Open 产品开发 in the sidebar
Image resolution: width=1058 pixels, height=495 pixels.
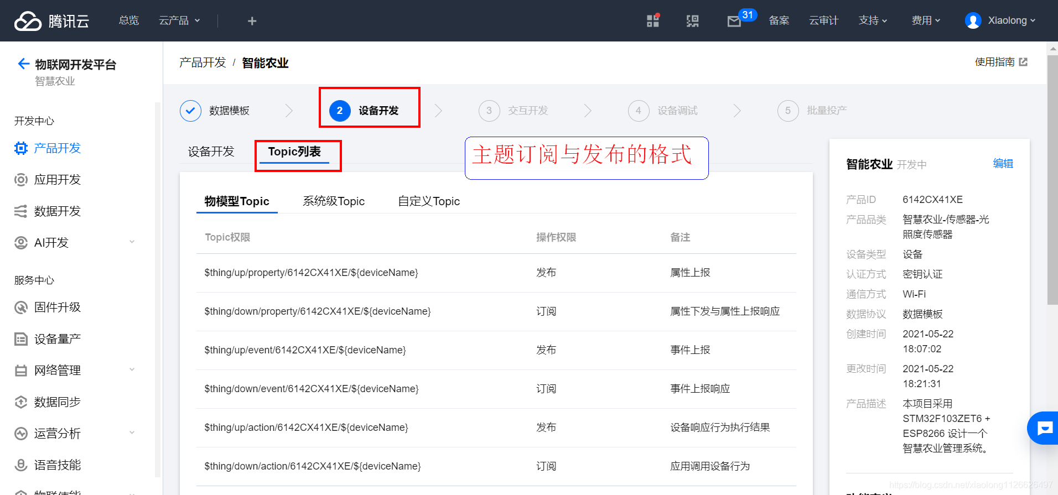coord(58,148)
